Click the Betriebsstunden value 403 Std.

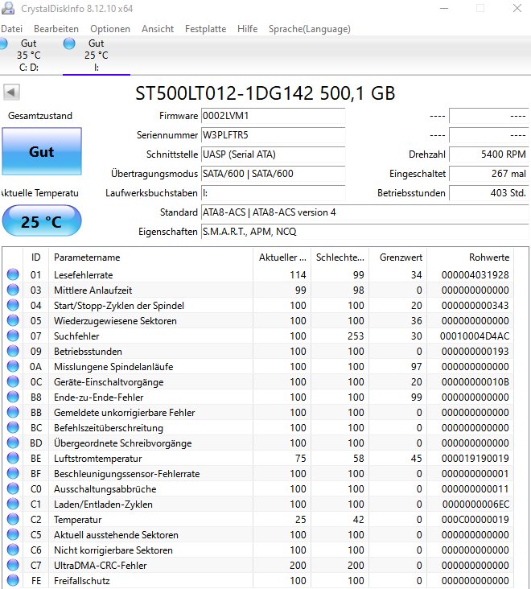tap(488, 193)
